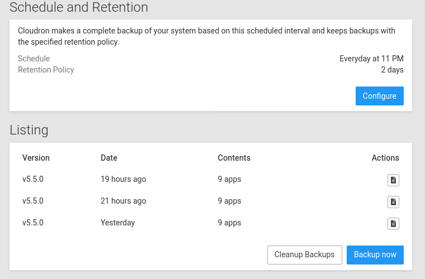Click the Configure button
The height and width of the screenshot is (279, 425).
(x=380, y=96)
